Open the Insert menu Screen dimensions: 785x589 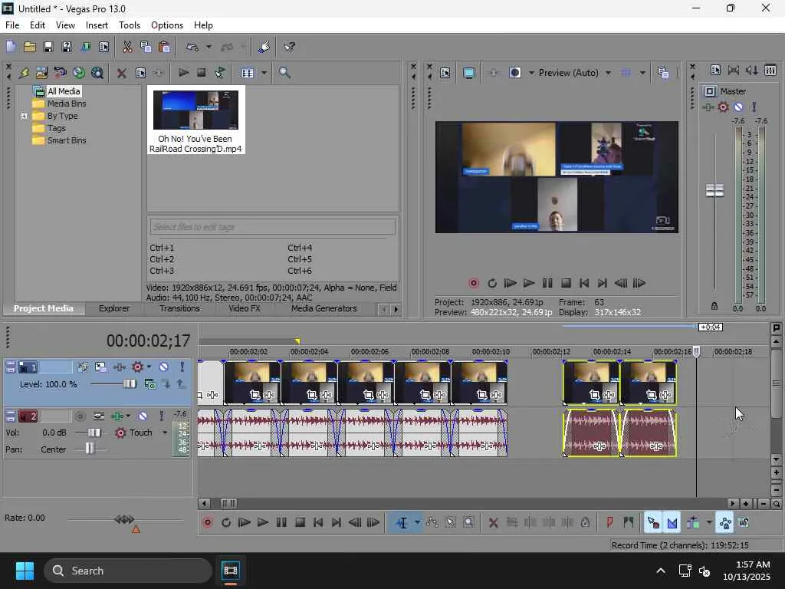(97, 25)
